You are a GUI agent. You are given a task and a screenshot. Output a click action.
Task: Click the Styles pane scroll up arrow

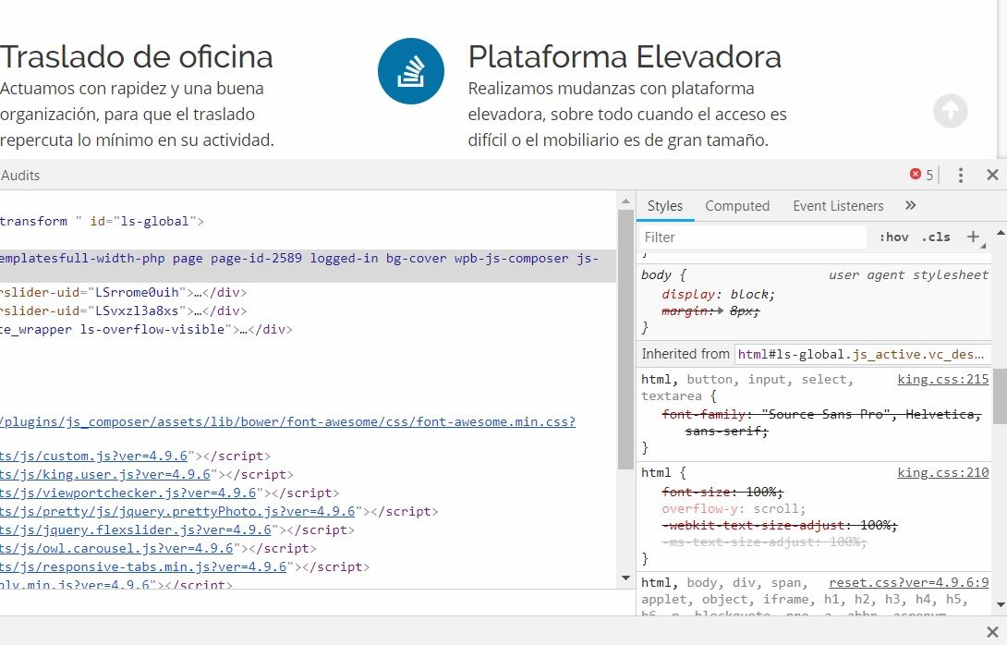[x=1001, y=232]
